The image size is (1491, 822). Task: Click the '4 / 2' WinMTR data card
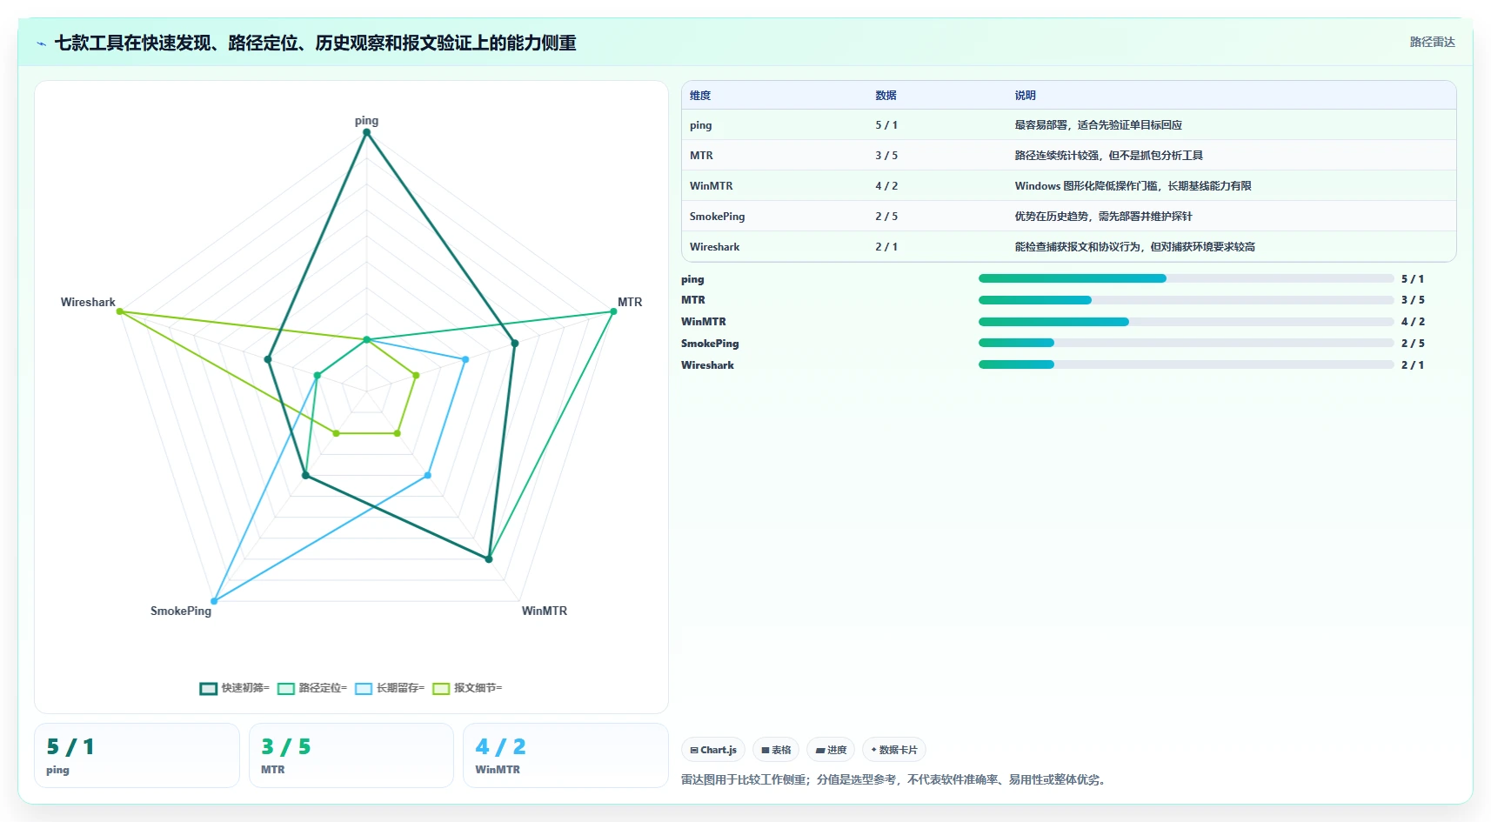(565, 756)
